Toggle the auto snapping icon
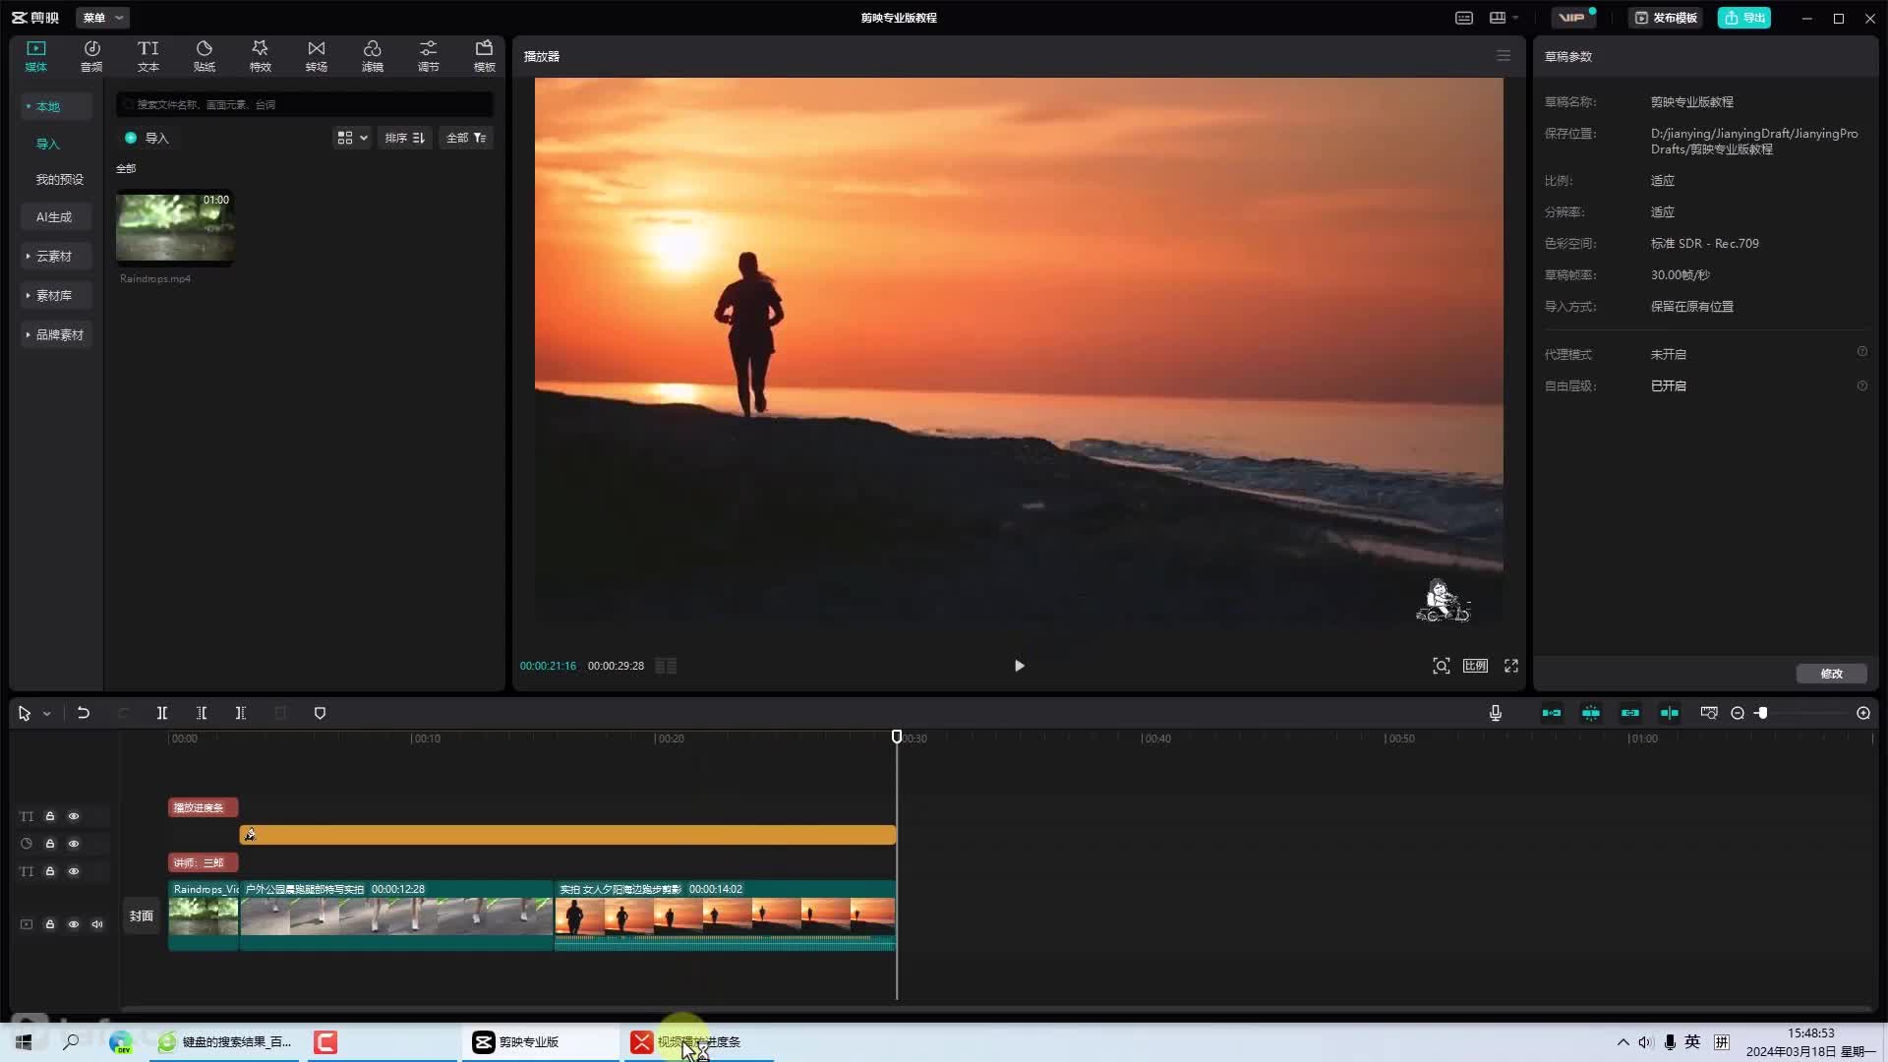This screenshot has height=1062, width=1888. 1591,713
